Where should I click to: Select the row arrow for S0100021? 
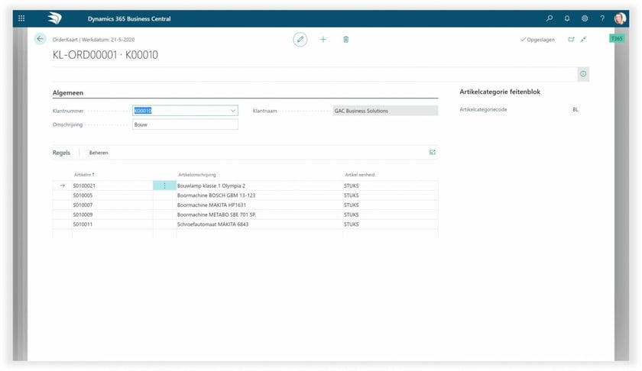[x=62, y=185]
